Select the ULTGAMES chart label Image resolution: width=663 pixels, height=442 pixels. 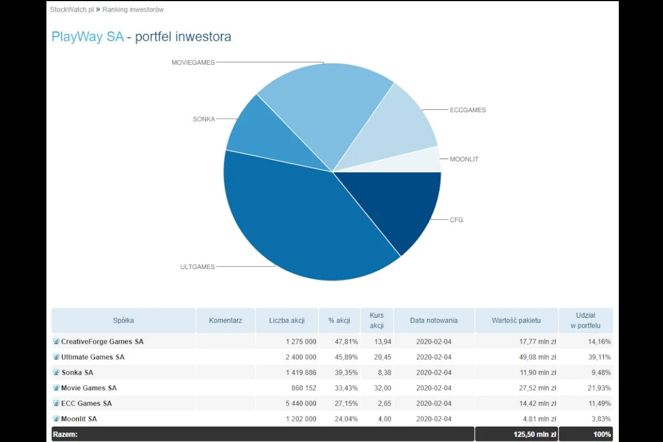pos(197,267)
